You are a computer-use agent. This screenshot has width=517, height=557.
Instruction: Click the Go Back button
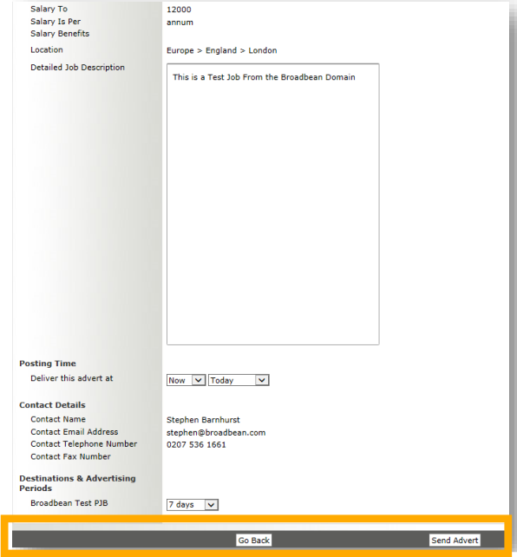254,540
